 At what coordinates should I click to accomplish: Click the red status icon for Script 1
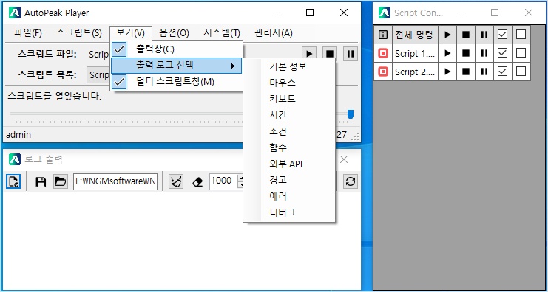coord(383,53)
